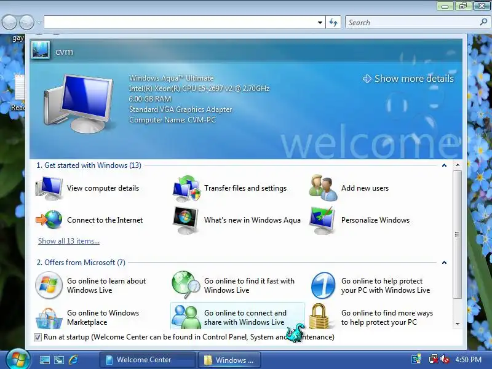The image size is (492, 369).
Task: Click the large computer image in banner
Action: 79,103
